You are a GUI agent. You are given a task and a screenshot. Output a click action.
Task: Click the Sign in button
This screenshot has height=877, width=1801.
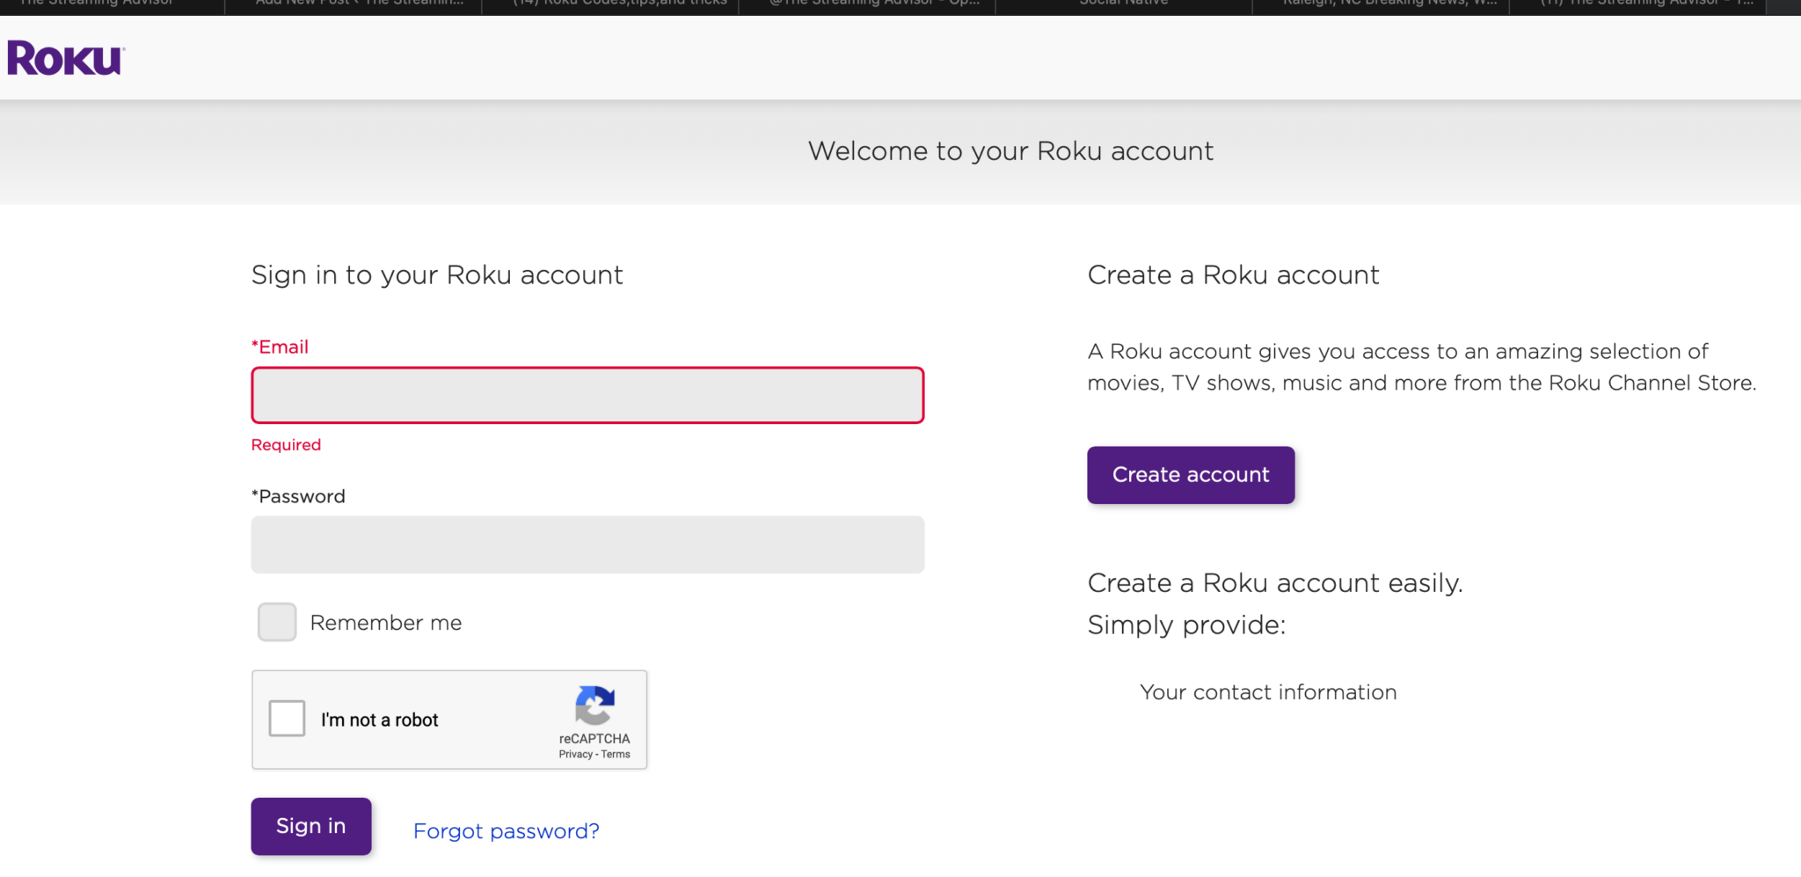pos(311,826)
